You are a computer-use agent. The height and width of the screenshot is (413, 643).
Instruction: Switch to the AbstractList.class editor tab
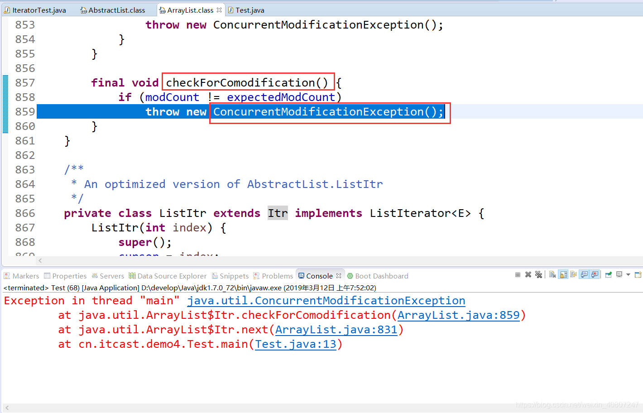(113, 10)
